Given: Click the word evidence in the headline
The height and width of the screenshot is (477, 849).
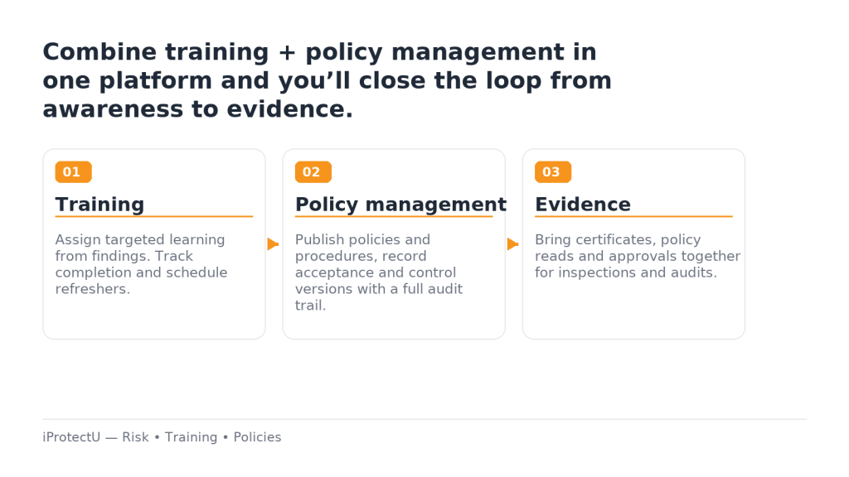Looking at the screenshot, I should pos(289,109).
